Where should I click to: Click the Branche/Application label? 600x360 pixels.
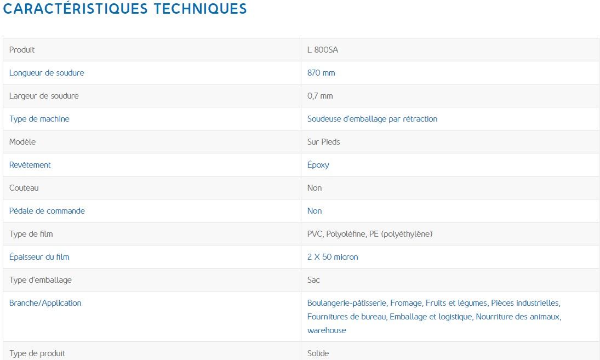(x=45, y=303)
